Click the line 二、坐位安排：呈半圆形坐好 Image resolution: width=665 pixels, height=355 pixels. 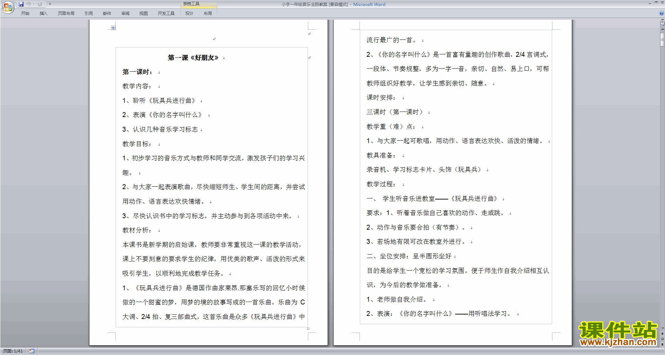[409, 256]
